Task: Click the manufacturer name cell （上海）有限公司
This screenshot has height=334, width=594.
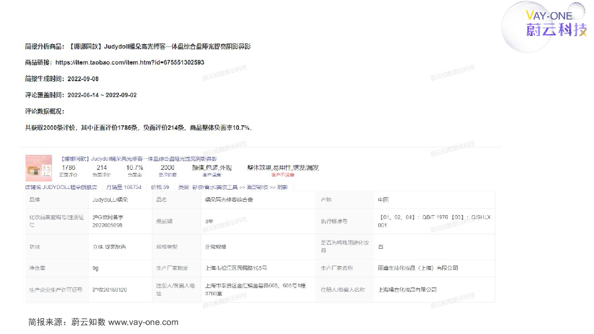Action: point(434,268)
